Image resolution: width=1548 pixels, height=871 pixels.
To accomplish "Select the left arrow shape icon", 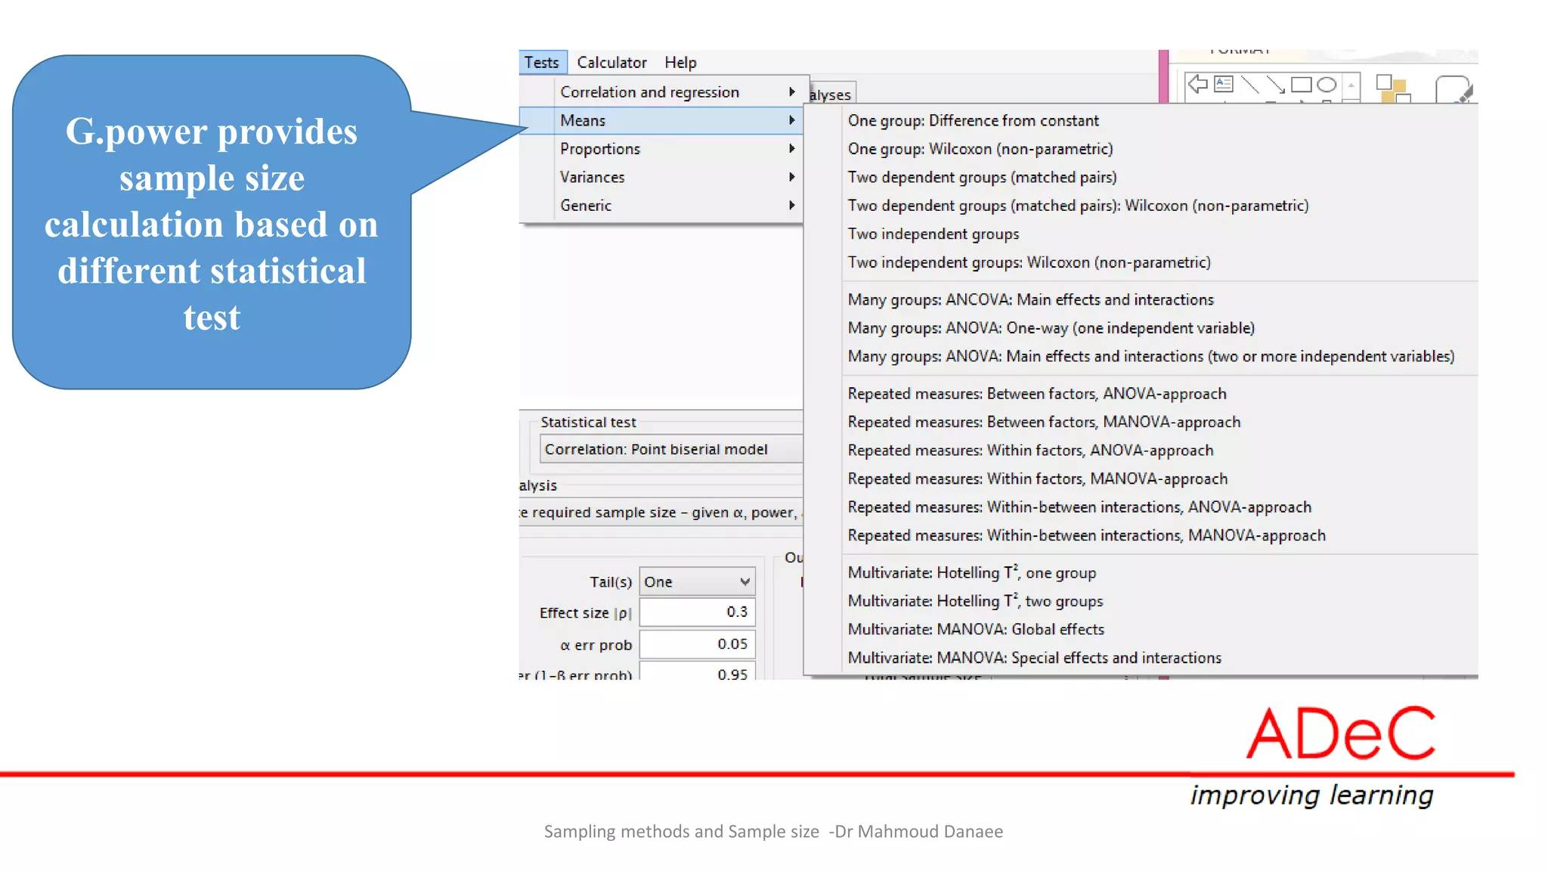I will [1197, 84].
